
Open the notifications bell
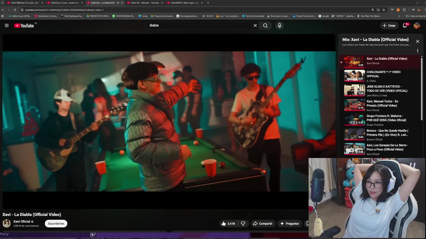[x=405, y=26]
